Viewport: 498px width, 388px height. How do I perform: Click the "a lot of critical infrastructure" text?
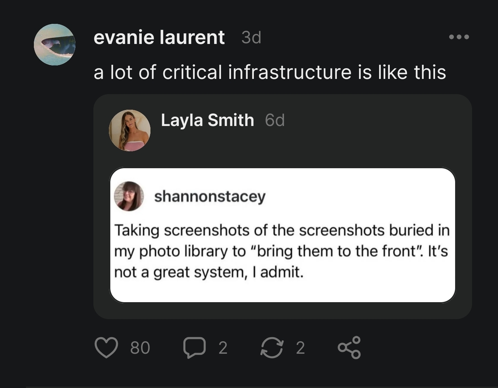(x=270, y=72)
